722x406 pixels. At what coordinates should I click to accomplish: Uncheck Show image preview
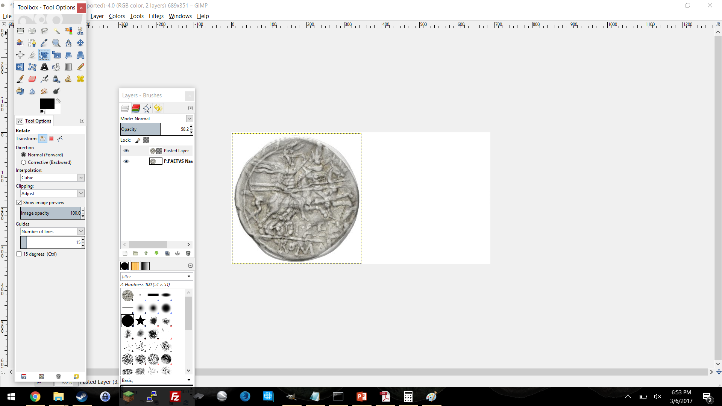click(x=19, y=203)
